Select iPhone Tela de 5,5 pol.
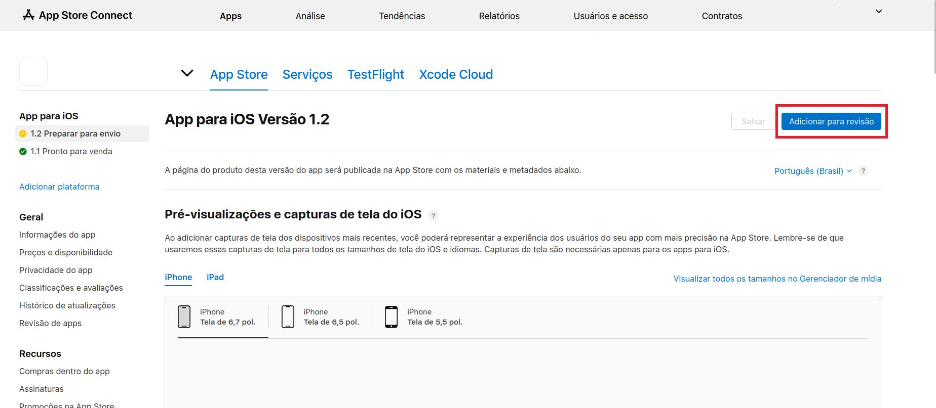The height and width of the screenshot is (408, 936). pos(423,317)
